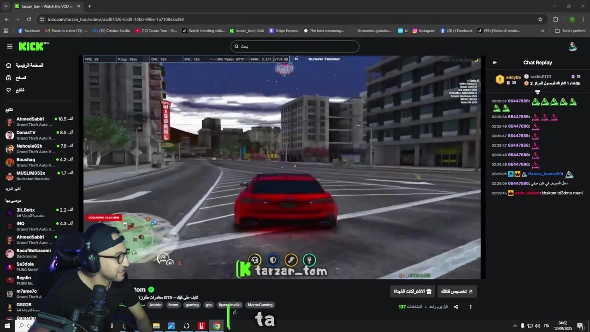590x332 pixels.
Task: Show hidden system tray icons
Action: pos(515,326)
